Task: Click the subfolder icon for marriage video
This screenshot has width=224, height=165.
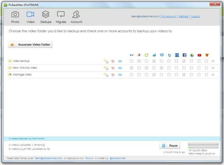Action: 106,75
